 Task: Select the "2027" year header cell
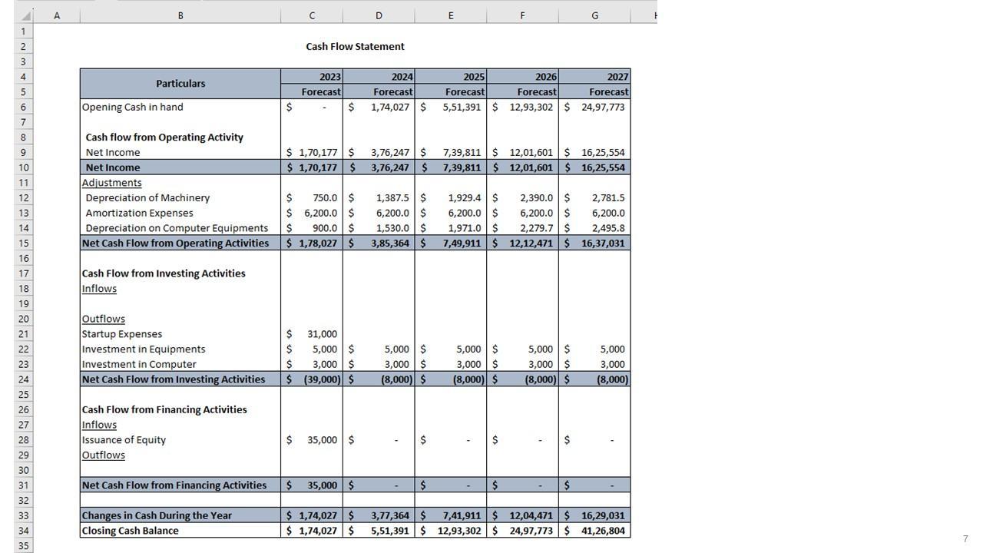click(x=594, y=76)
